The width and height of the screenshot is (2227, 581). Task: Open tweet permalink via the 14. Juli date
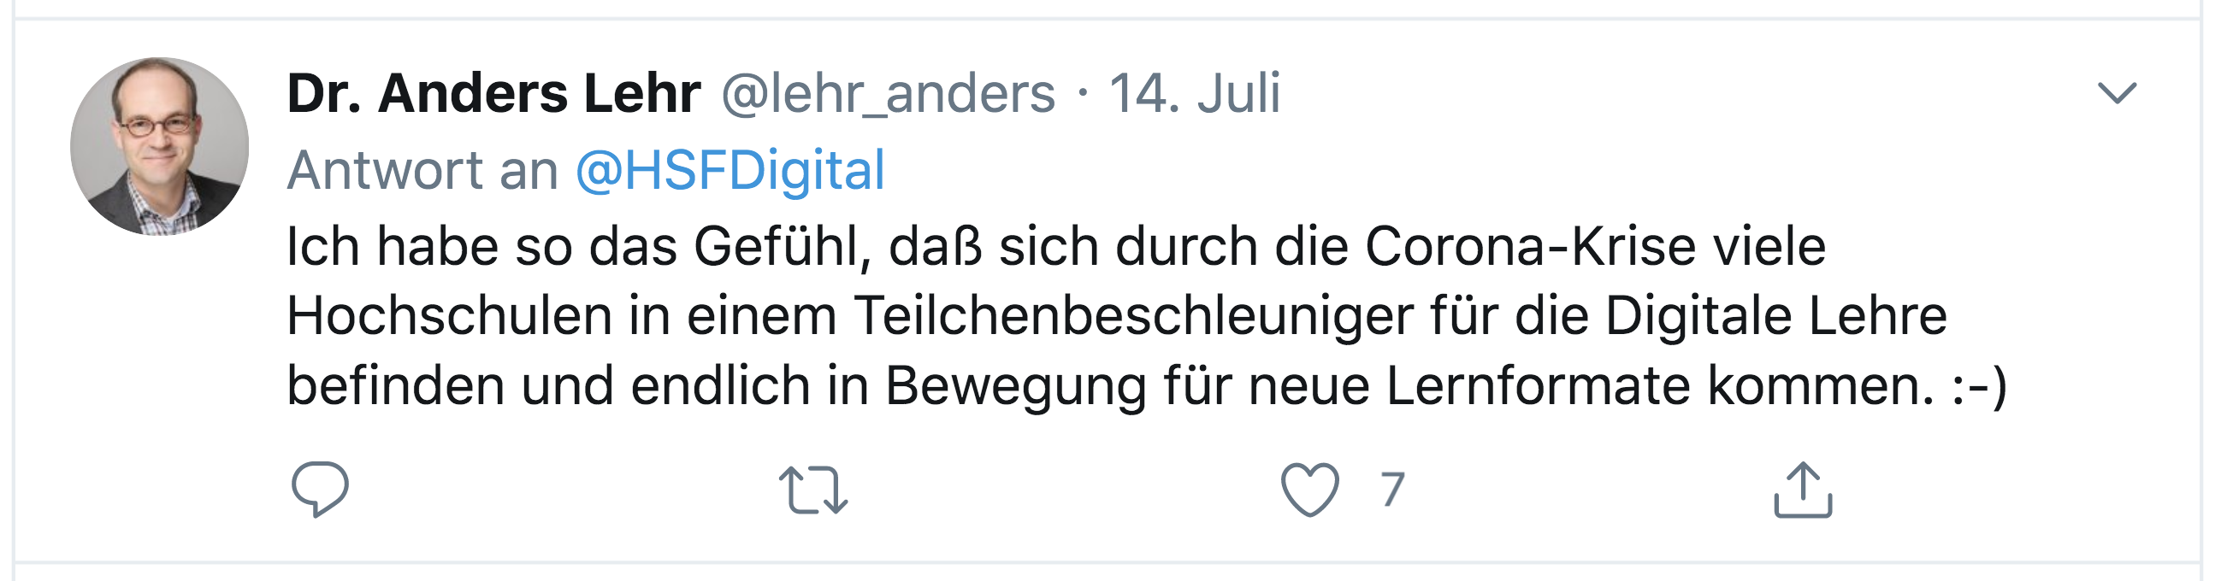pos(1194,93)
